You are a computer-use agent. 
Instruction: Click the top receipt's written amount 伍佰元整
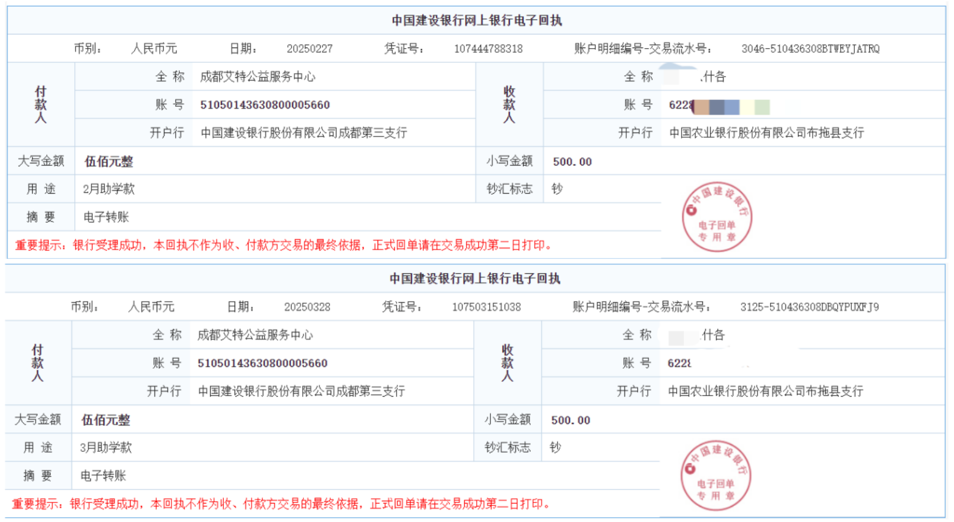coord(109,162)
